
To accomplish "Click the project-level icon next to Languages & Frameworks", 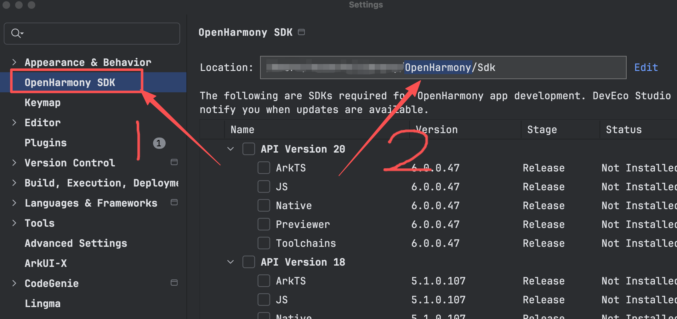I will (x=174, y=202).
